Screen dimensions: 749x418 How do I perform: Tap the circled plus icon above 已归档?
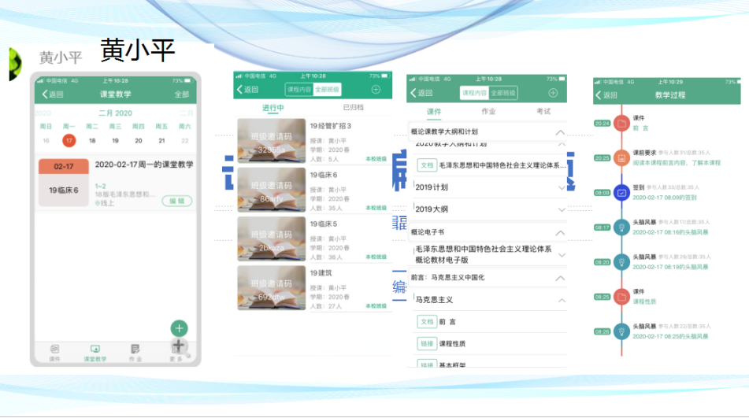coord(376,90)
